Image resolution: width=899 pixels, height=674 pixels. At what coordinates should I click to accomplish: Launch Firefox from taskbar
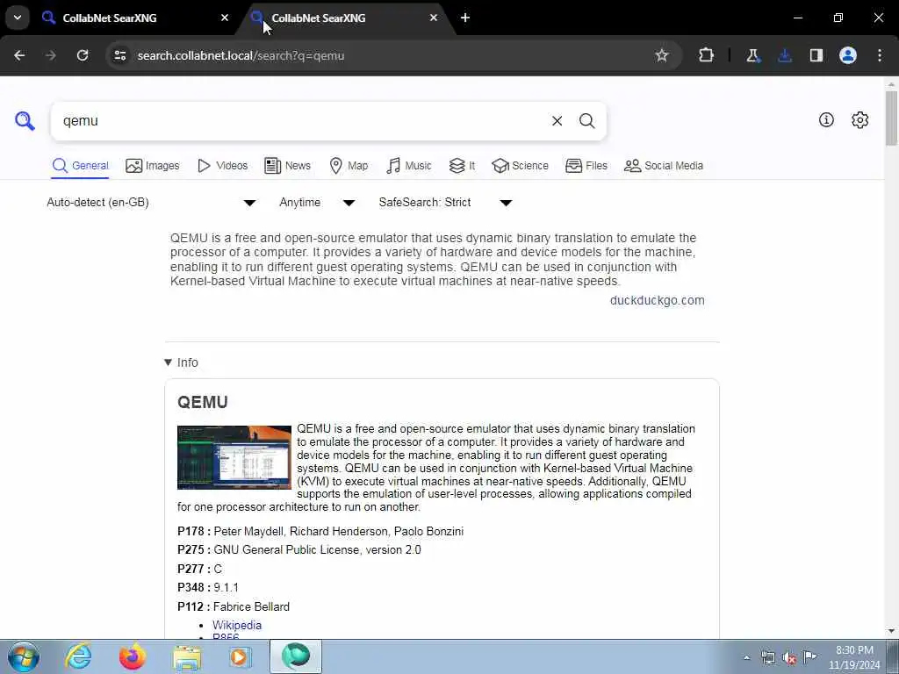[133, 656]
